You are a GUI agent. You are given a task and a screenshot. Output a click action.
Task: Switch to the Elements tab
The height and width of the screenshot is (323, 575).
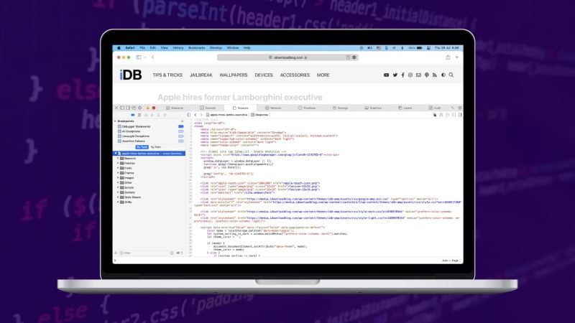[175, 108]
